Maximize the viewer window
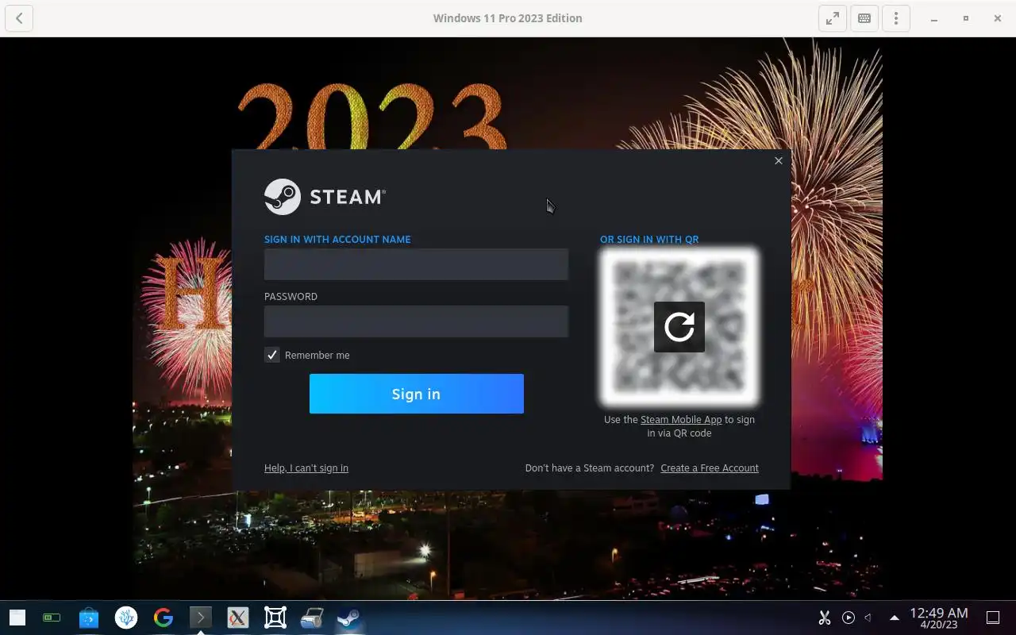The image size is (1016, 635). pos(966,18)
